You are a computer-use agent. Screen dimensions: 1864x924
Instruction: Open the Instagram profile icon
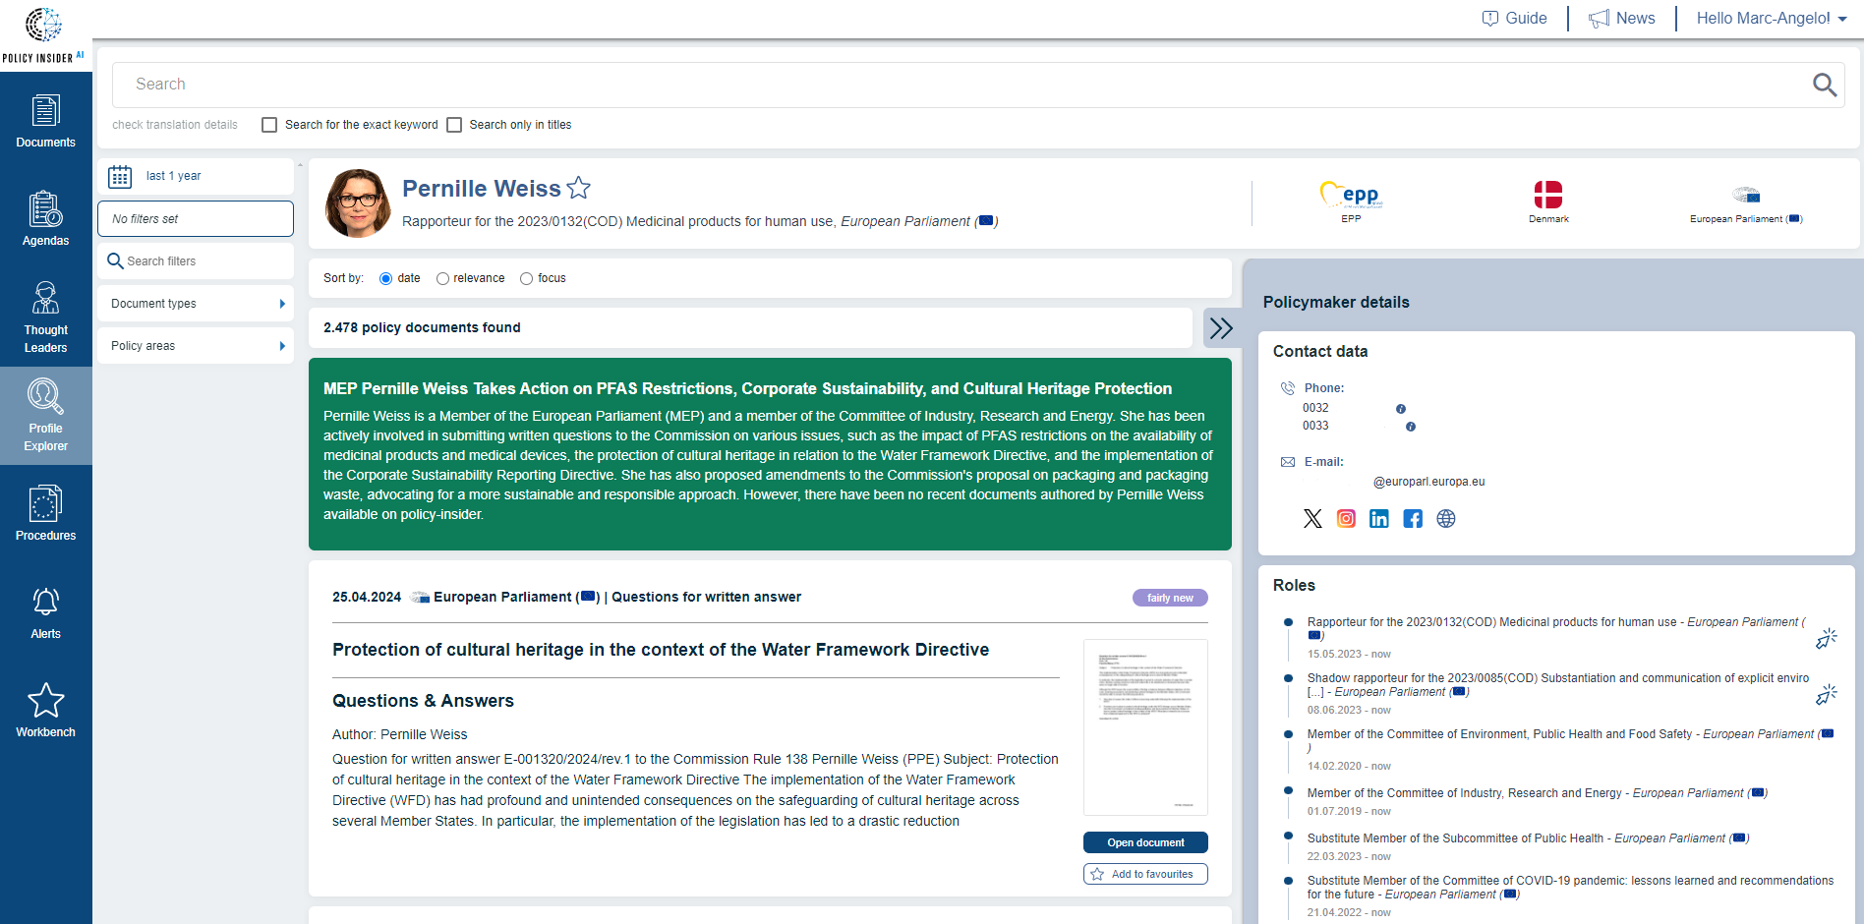click(1346, 519)
